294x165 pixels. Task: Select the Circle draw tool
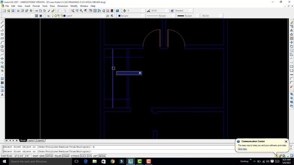coord(2,46)
